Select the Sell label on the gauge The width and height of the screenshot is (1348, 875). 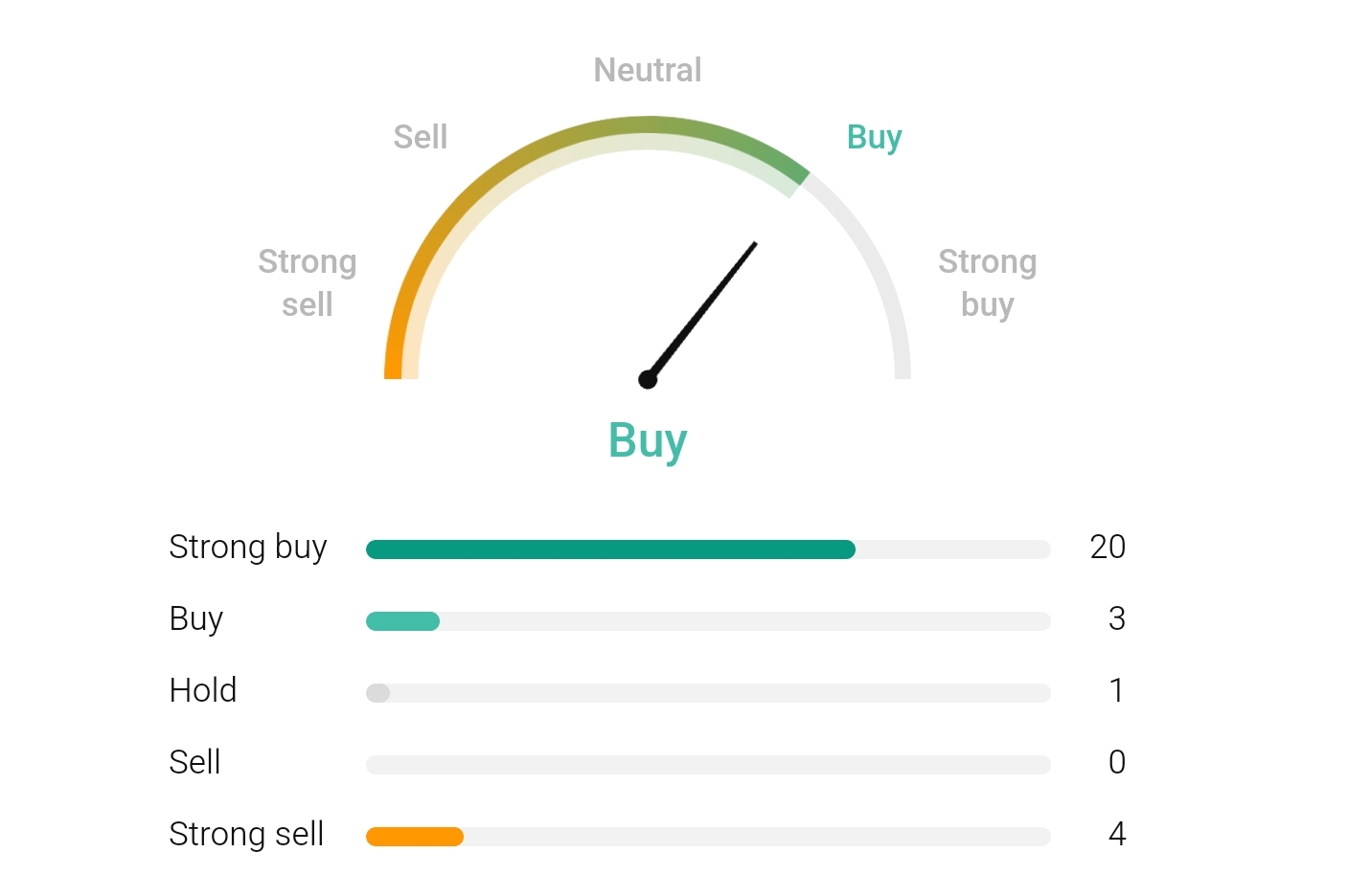(421, 137)
